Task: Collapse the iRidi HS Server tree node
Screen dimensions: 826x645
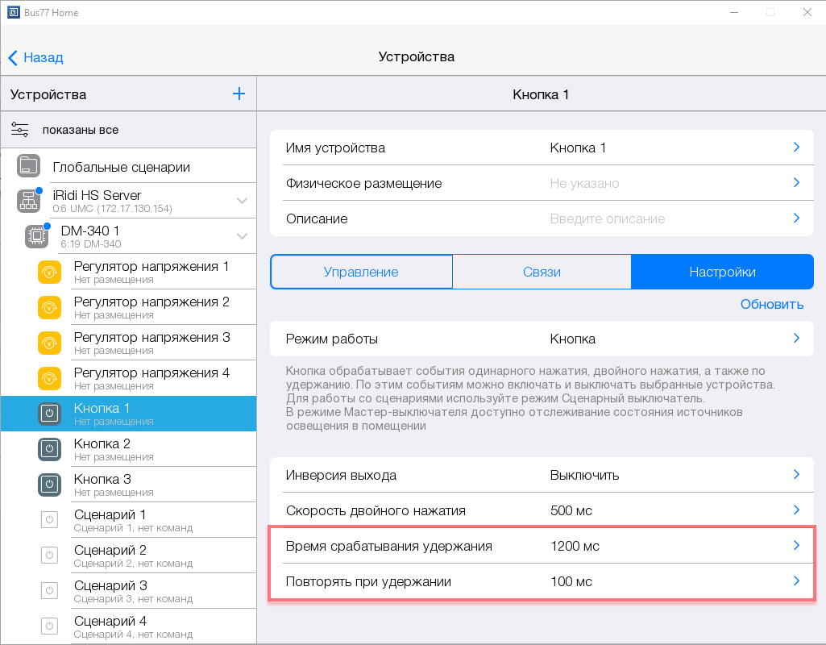Action: [x=242, y=201]
